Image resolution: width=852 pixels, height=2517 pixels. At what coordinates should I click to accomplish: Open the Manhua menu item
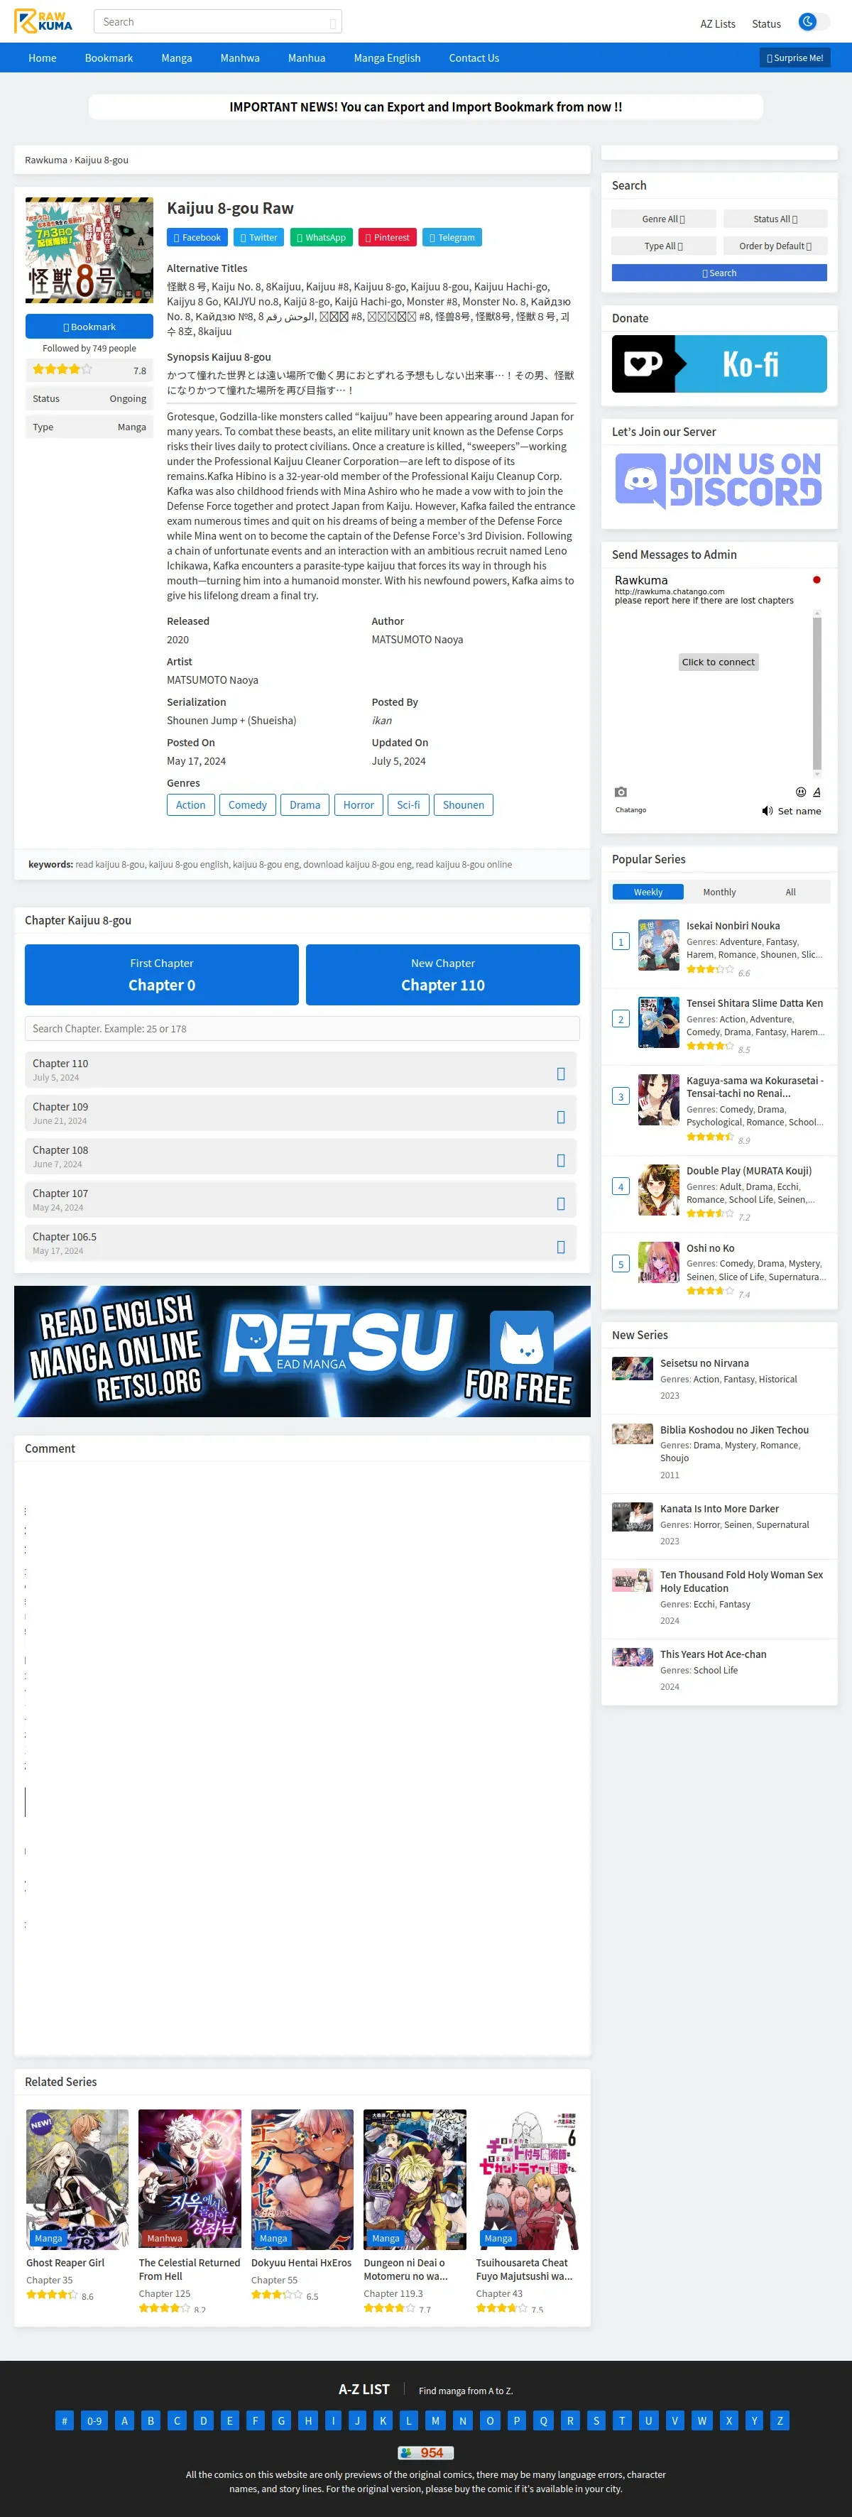tap(307, 58)
